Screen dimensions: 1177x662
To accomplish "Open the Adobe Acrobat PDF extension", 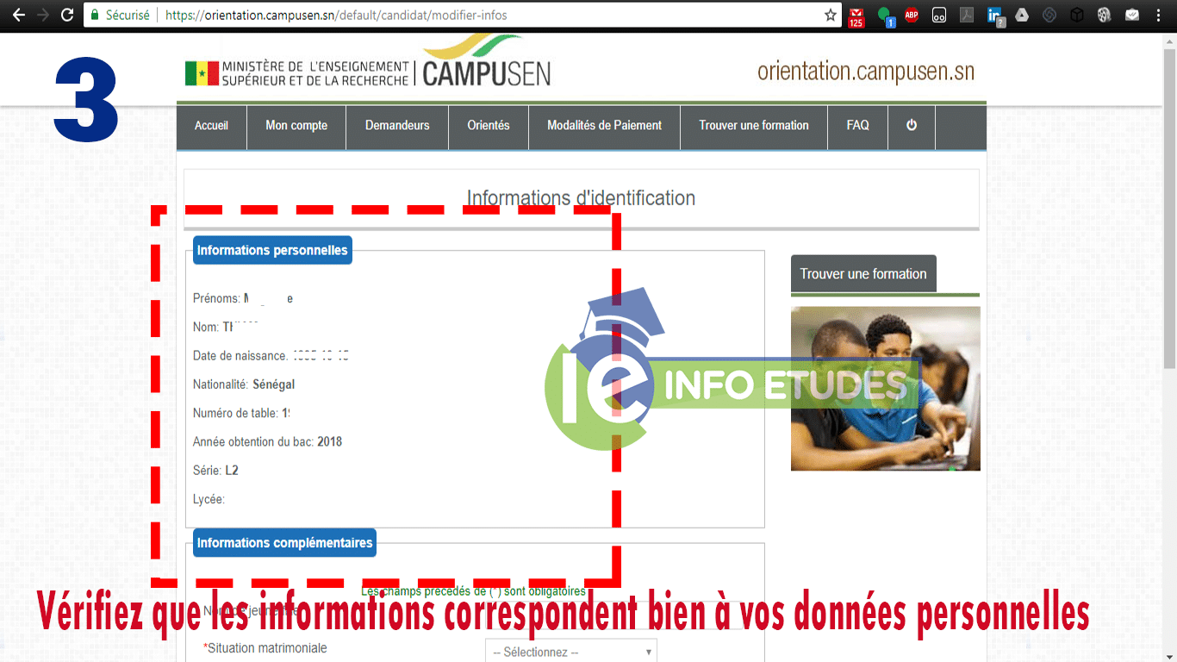I will click(x=967, y=15).
